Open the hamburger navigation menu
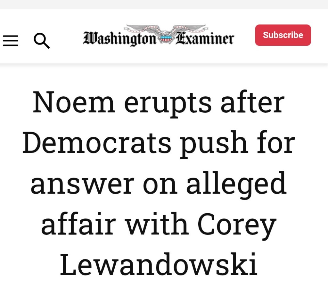328x303 pixels. (x=11, y=41)
